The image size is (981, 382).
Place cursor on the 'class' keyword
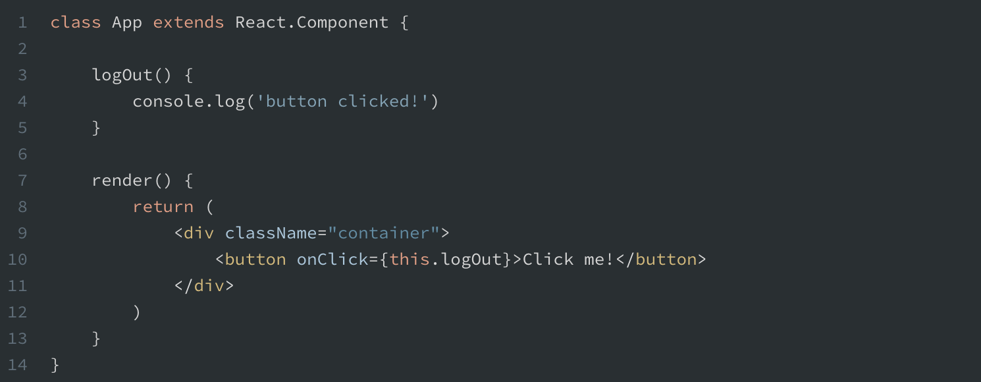tap(76, 22)
